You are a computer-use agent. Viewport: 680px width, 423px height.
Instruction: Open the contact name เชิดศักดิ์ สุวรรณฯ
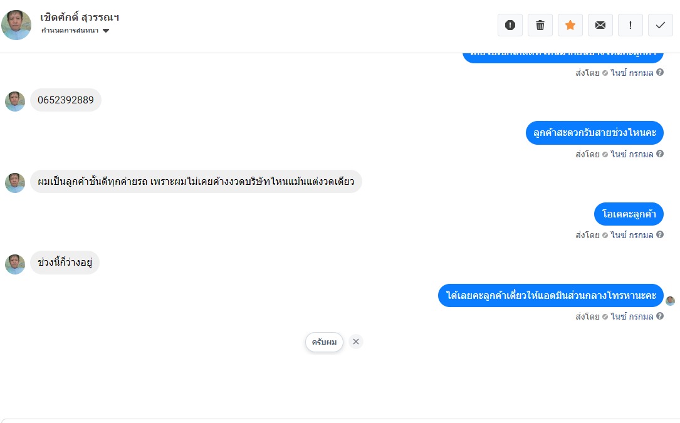tap(80, 17)
